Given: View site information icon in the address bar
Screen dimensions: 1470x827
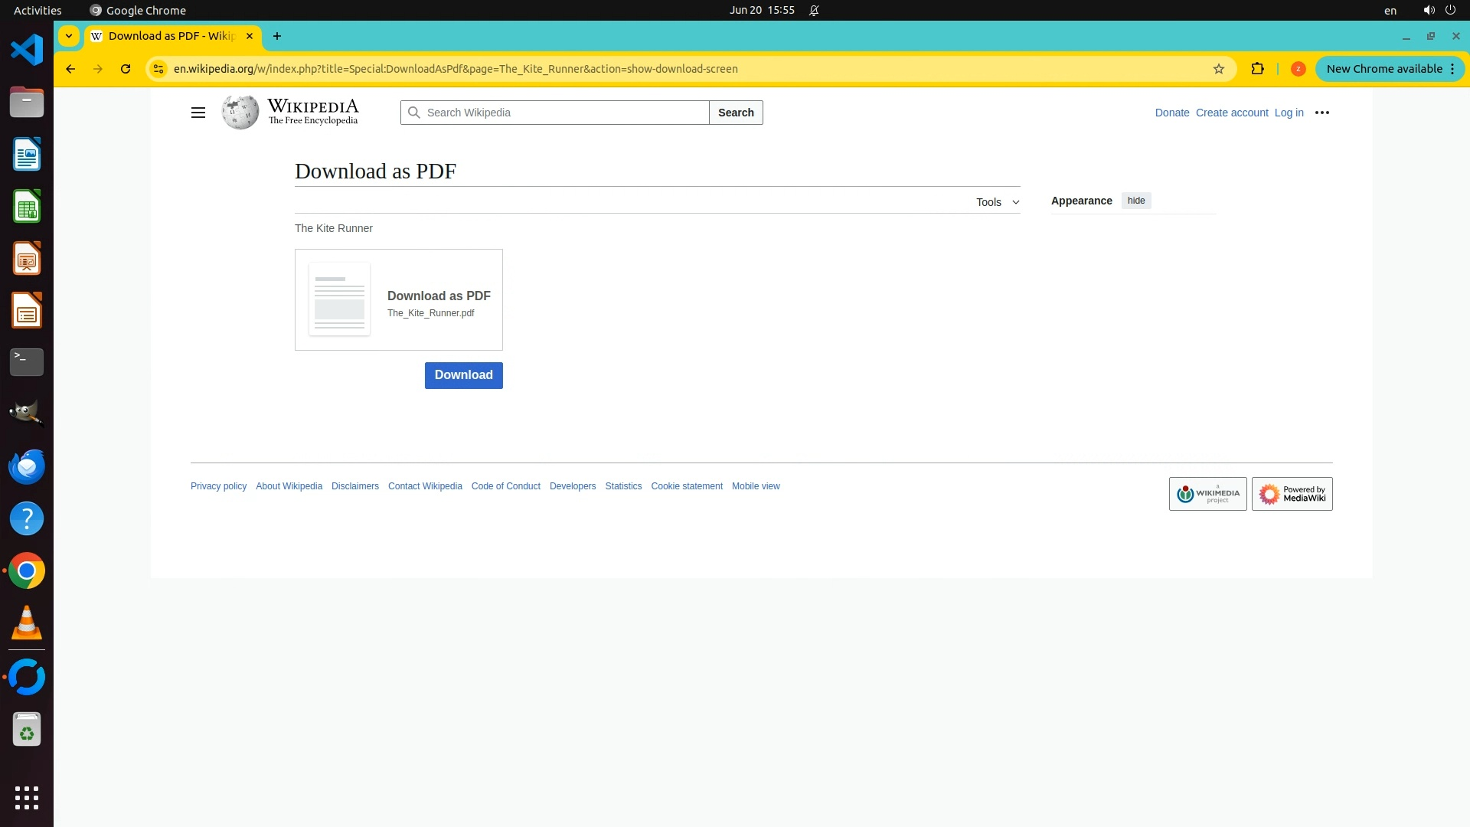Looking at the screenshot, I should 158,69.
